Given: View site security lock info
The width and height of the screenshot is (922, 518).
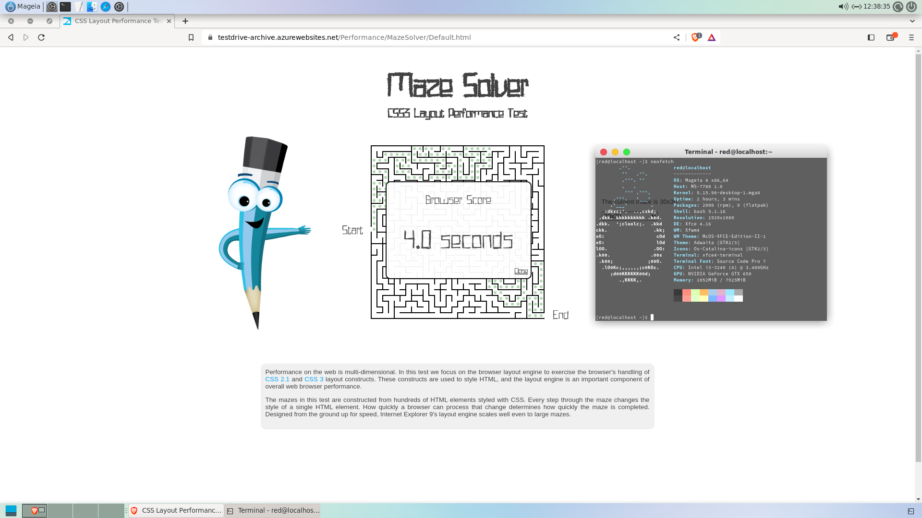Looking at the screenshot, I should point(210,37).
